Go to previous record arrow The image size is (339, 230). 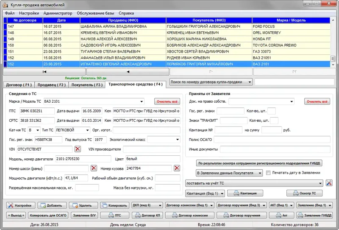[x=128, y=72]
